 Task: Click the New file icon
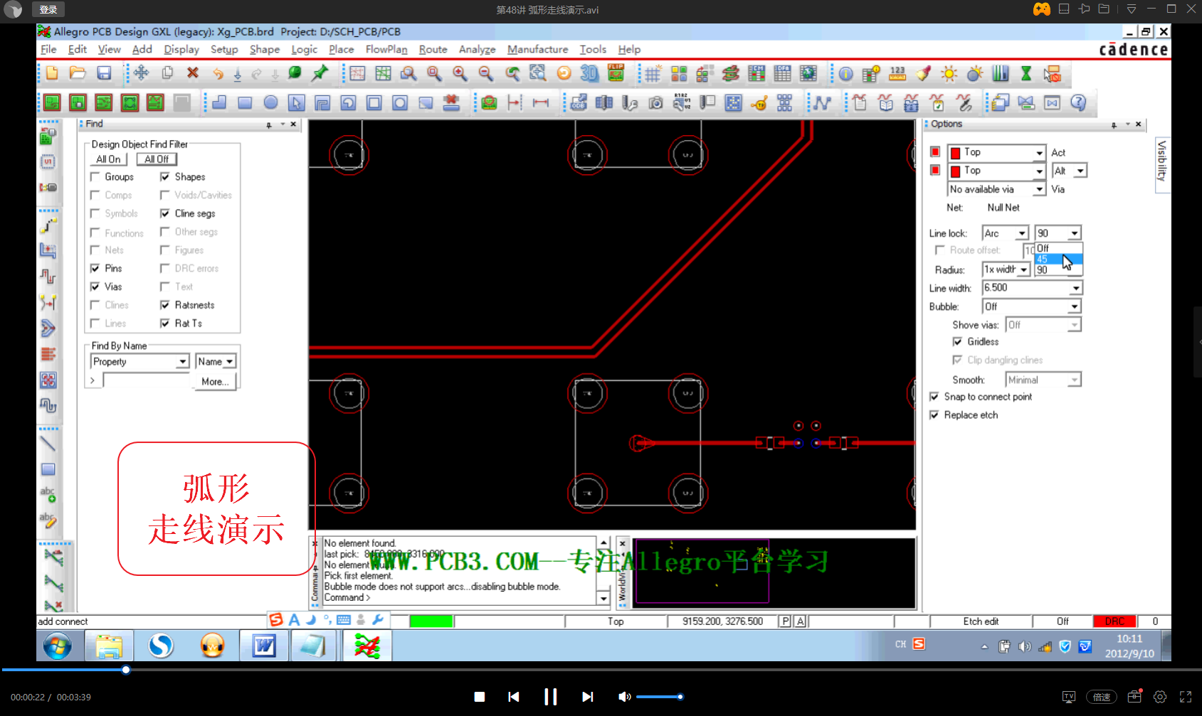pos(52,73)
